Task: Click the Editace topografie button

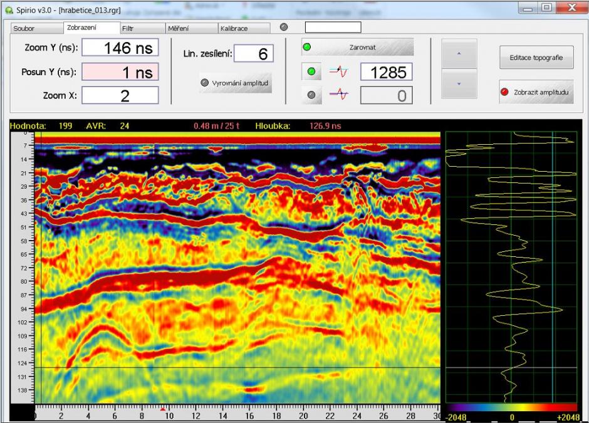Action: click(536, 58)
